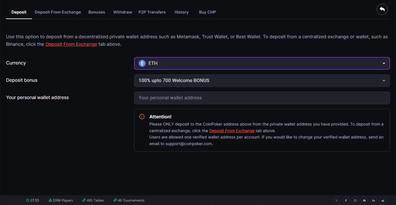Click the Currency label
The width and height of the screenshot is (396, 205).
point(16,63)
